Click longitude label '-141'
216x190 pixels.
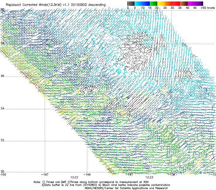[129, 175]
